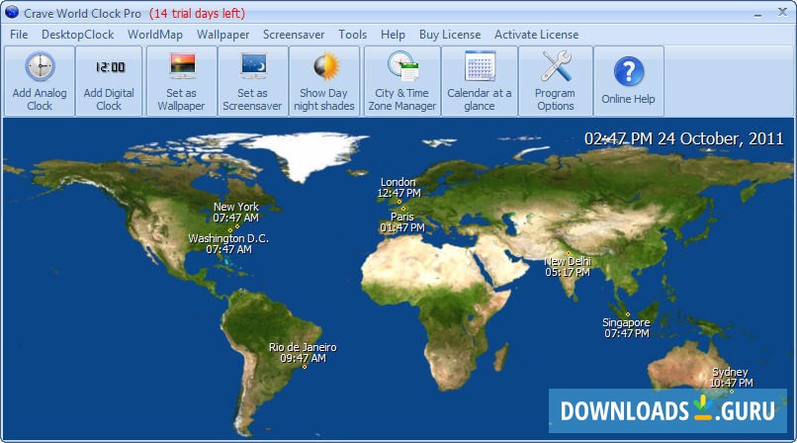Open the Wallpaper menu

click(223, 35)
